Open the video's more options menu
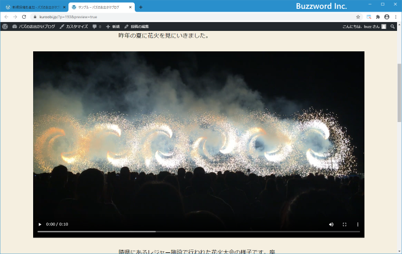The height and width of the screenshot is (254, 402). click(x=358, y=224)
